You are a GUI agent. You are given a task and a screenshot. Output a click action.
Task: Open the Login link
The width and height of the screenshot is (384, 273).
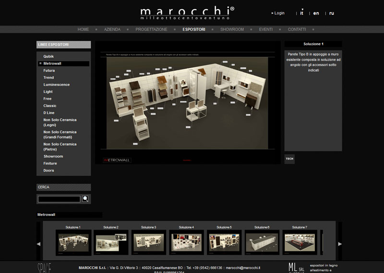point(278,13)
